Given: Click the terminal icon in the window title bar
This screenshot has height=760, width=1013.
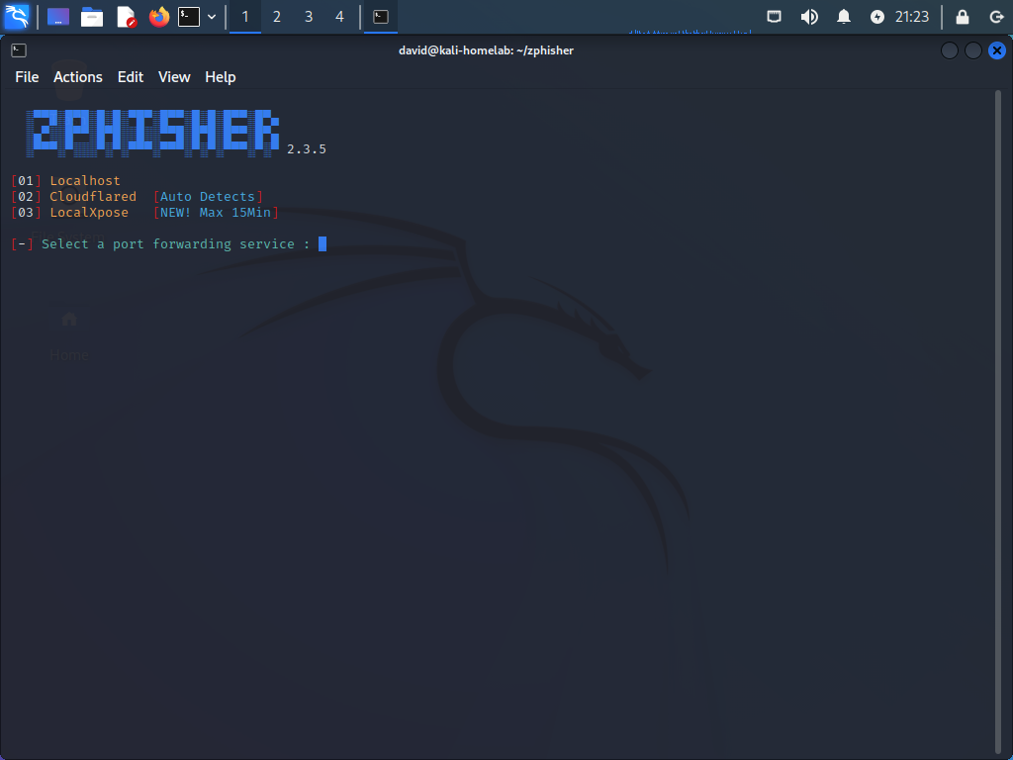Looking at the screenshot, I should click(19, 50).
